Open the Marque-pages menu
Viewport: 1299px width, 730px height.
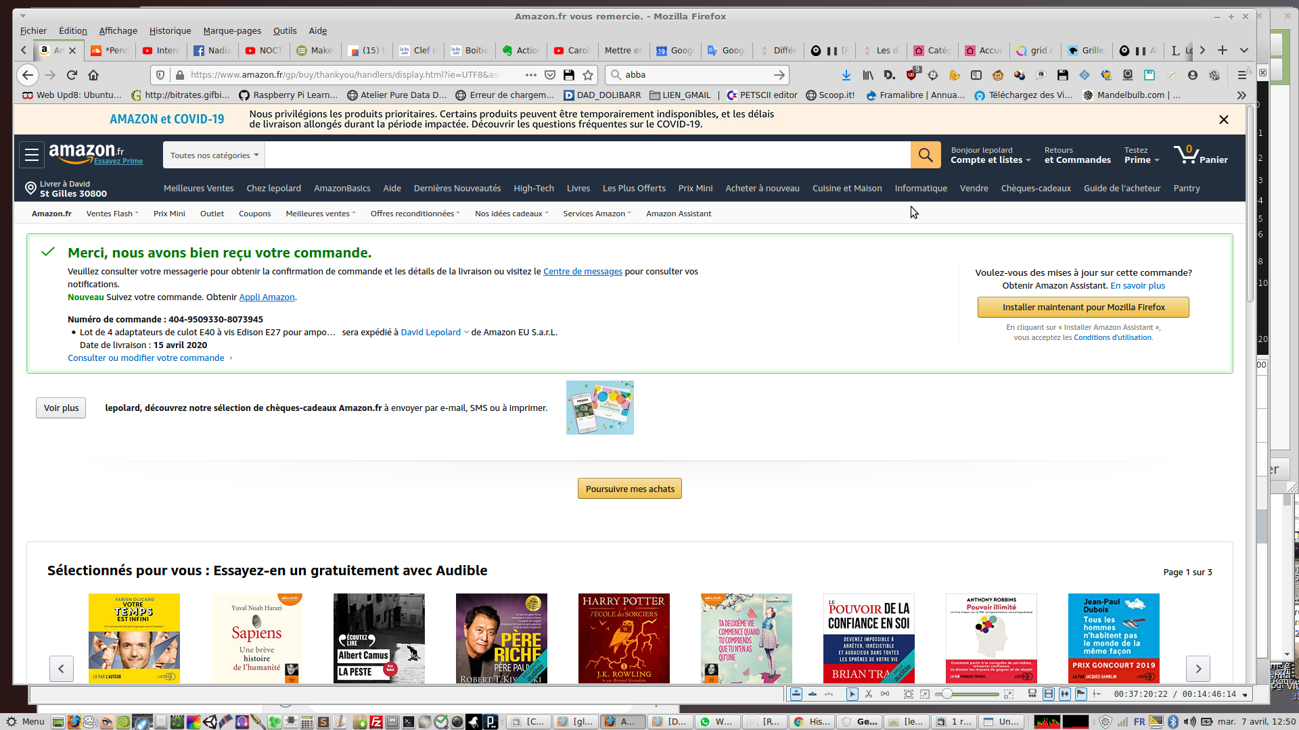coord(231,31)
